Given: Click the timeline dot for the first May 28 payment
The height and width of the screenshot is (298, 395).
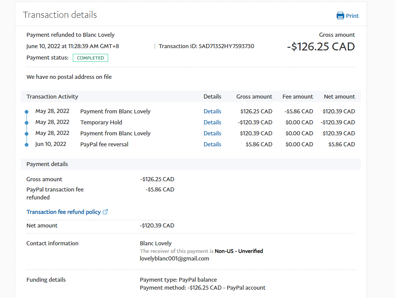Looking at the screenshot, I should click(27, 112).
